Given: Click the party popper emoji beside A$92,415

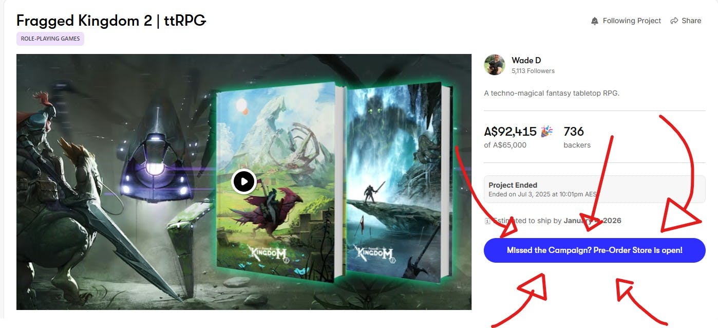Looking at the screenshot, I should tap(546, 132).
